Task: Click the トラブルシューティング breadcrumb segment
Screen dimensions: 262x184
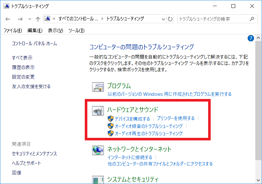Action: point(125,19)
